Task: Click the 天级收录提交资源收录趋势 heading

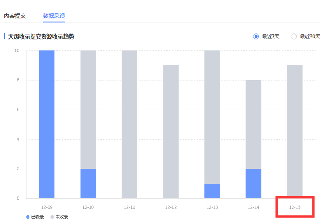Action: [41, 37]
